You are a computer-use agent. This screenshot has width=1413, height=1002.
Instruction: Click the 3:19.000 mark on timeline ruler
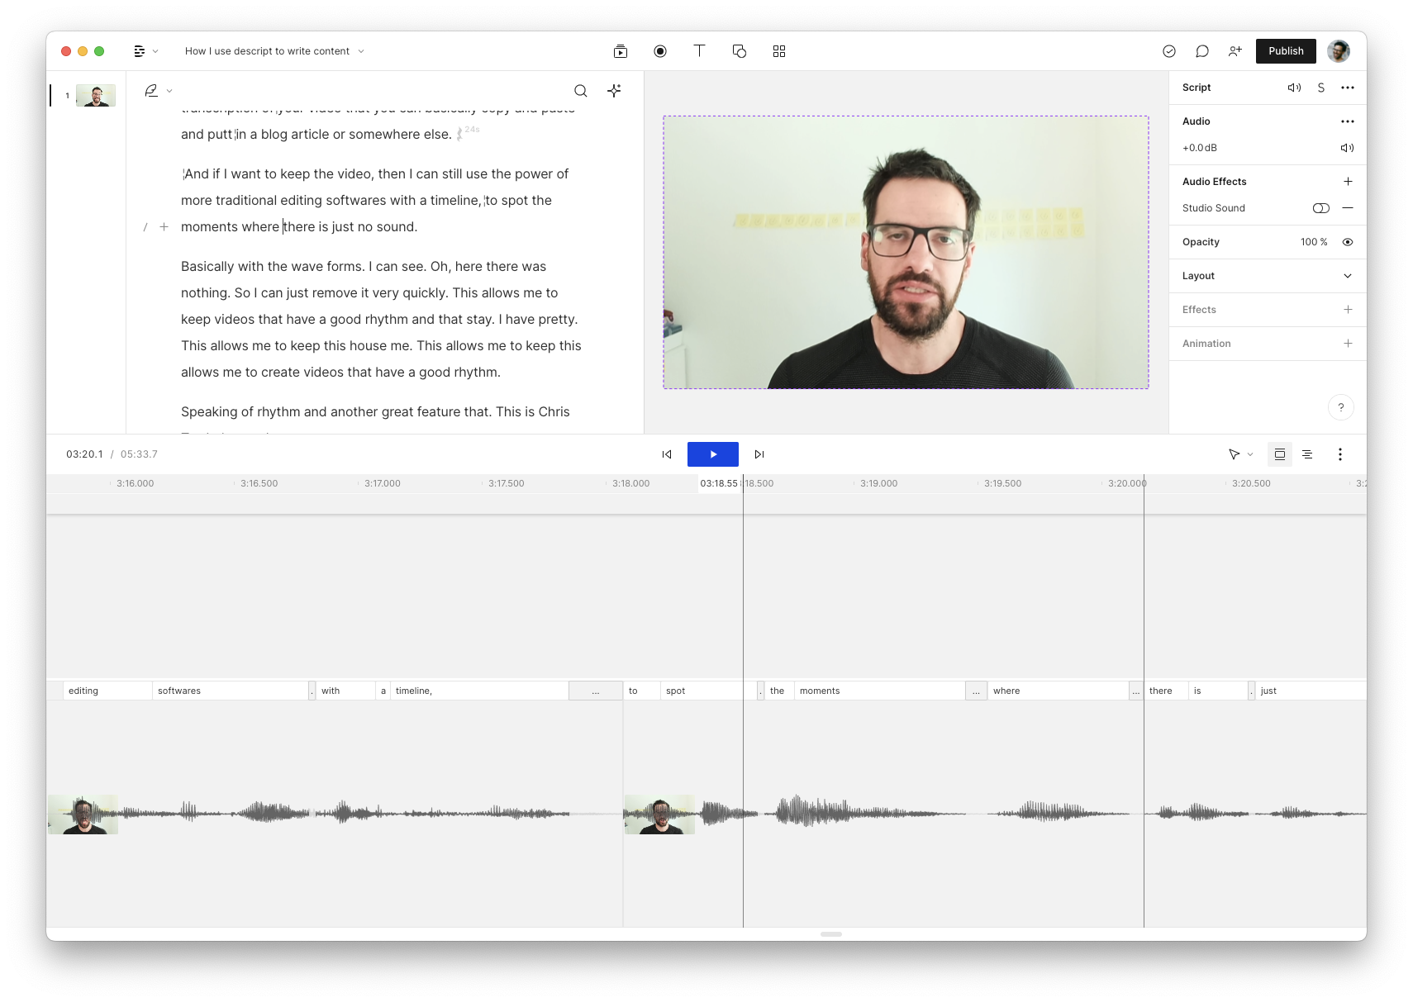point(878,483)
